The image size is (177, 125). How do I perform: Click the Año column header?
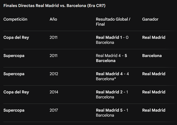(x=53, y=19)
